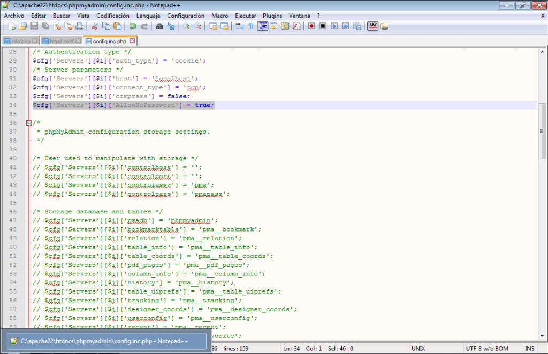Toggle show all characters
The width and height of the screenshot is (548, 354).
click(x=251, y=27)
